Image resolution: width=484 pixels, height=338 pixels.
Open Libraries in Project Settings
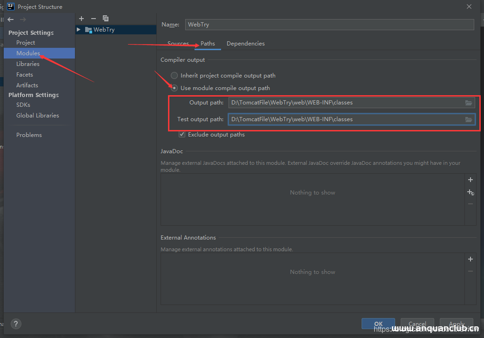click(x=27, y=64)
